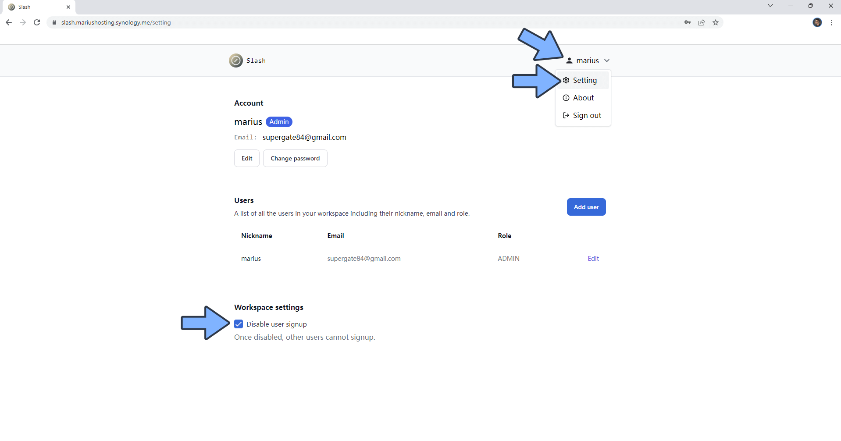Click the share icon in the address bar
The width and height of the screenshot is (841, 441).
pos(702,22)
